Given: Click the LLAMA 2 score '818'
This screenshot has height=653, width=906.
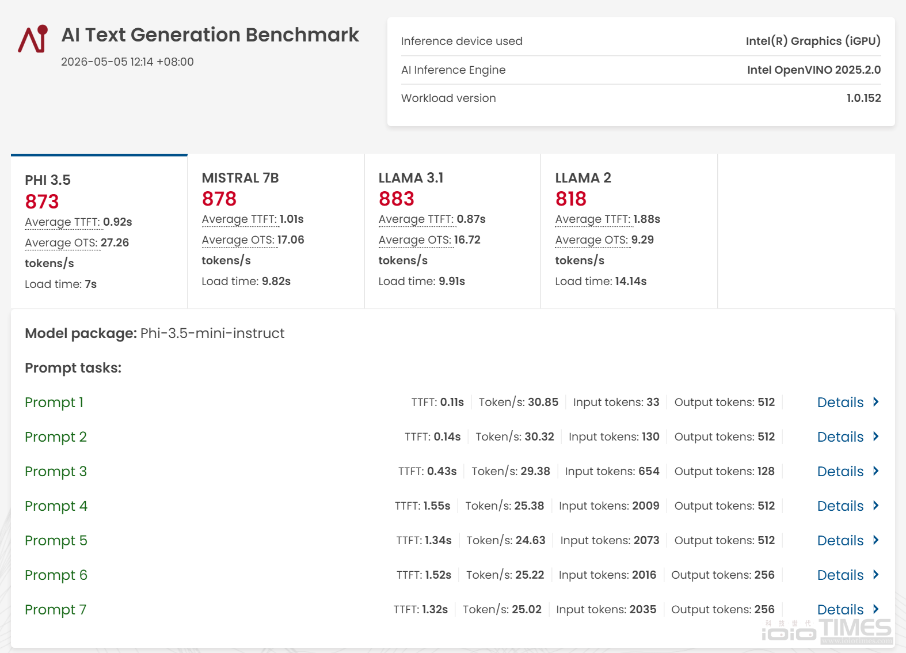Looking at the screenshot, I should 571,199.
